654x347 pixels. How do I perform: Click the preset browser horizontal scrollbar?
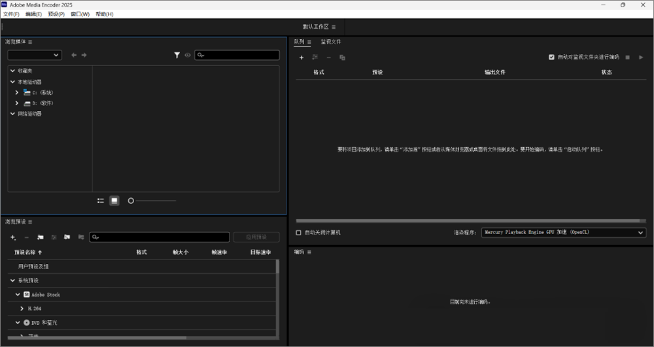[97, 338]
